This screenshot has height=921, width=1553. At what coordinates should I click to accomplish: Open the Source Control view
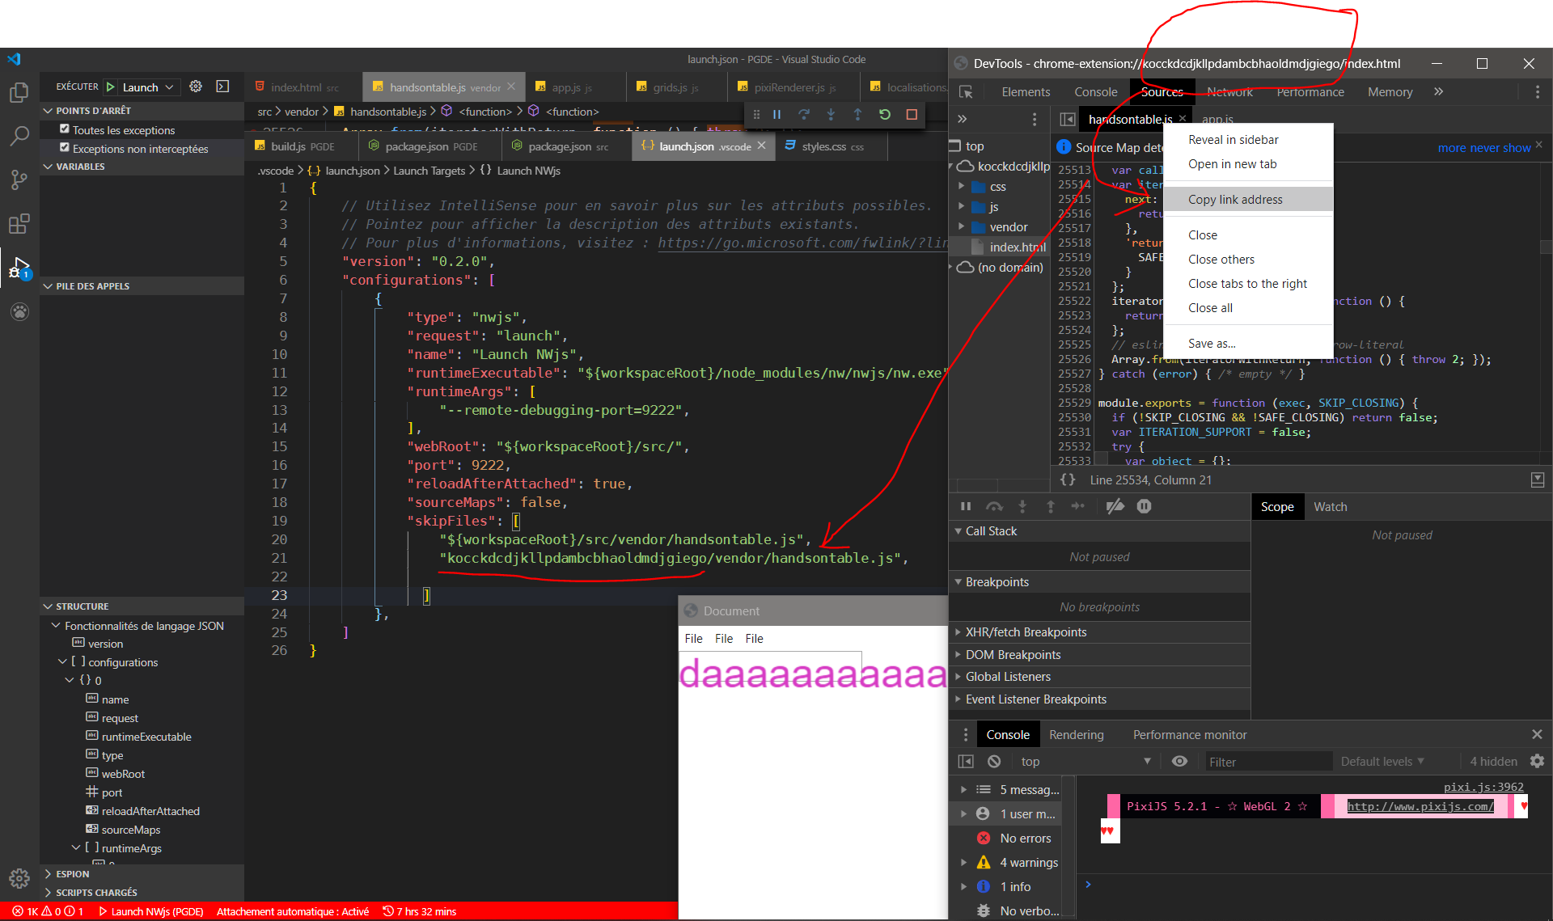pos(19,180)
